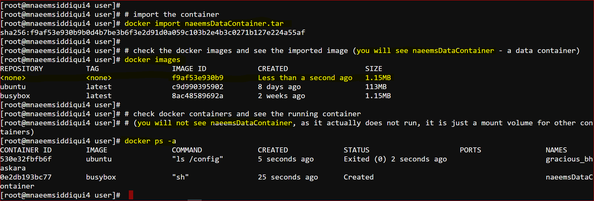The height and width of the screenshot is (201, 594).
Task: Click the highlighted <none> tag entry
Action: coord(99,78)
